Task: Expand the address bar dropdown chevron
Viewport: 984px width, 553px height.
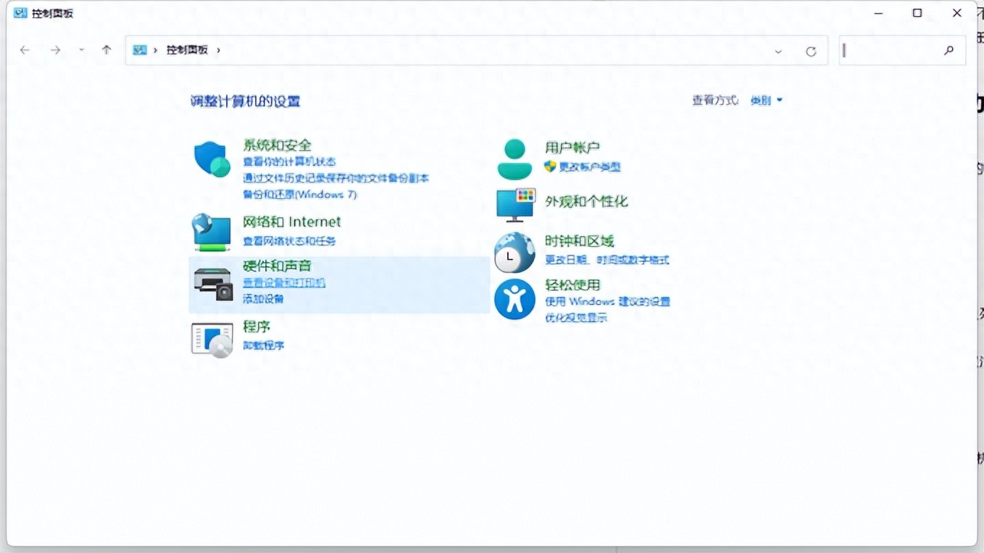Action: coord(778,51)
